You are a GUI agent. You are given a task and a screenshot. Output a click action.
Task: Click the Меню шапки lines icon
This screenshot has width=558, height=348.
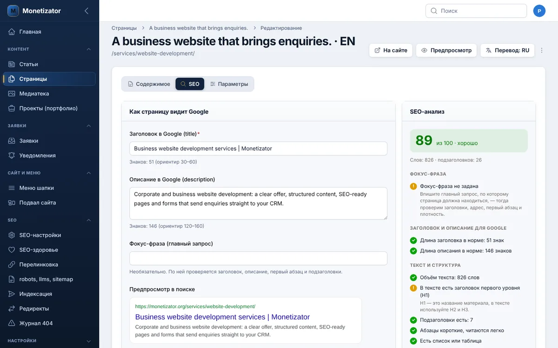[x=12, y=188]
